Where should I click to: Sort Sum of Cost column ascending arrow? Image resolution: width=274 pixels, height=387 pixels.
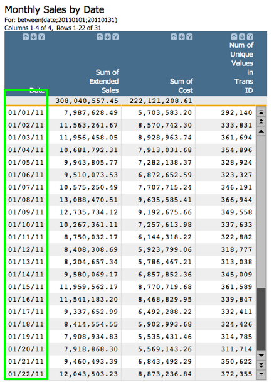174,37
